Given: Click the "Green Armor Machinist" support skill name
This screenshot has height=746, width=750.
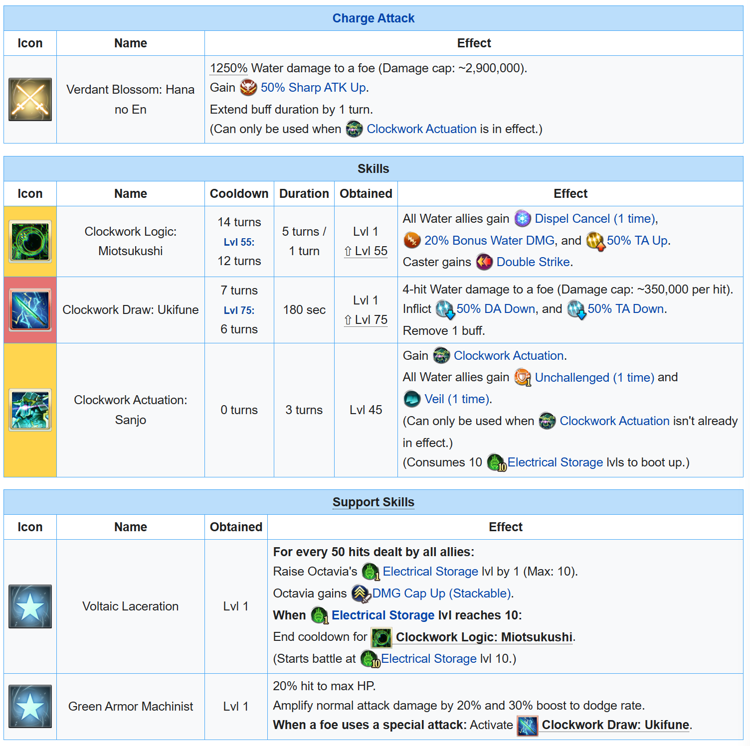Looking at the screenshot, I should click(x=131, y=707).
